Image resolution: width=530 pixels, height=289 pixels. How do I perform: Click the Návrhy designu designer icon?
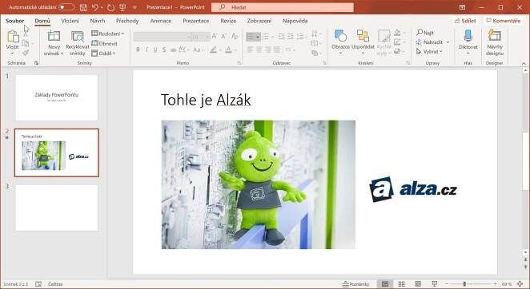point(495,35)
